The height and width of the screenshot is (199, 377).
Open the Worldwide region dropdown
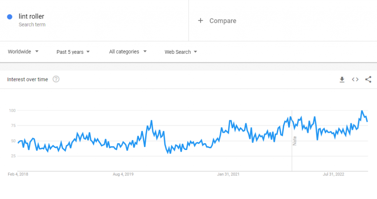point(23,52)
